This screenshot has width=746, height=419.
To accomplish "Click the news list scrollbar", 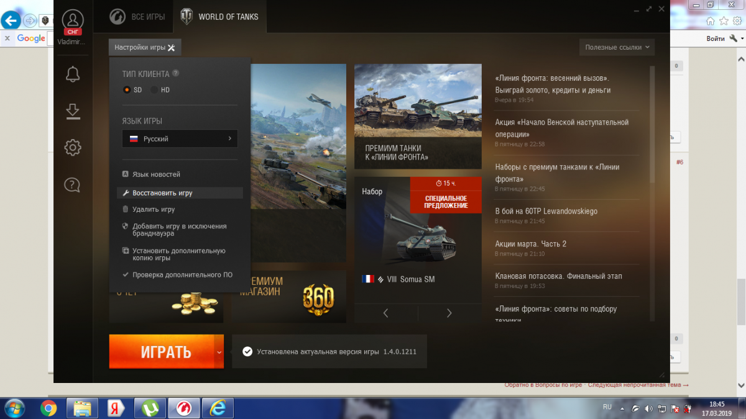I will click(x=652, y=124).
